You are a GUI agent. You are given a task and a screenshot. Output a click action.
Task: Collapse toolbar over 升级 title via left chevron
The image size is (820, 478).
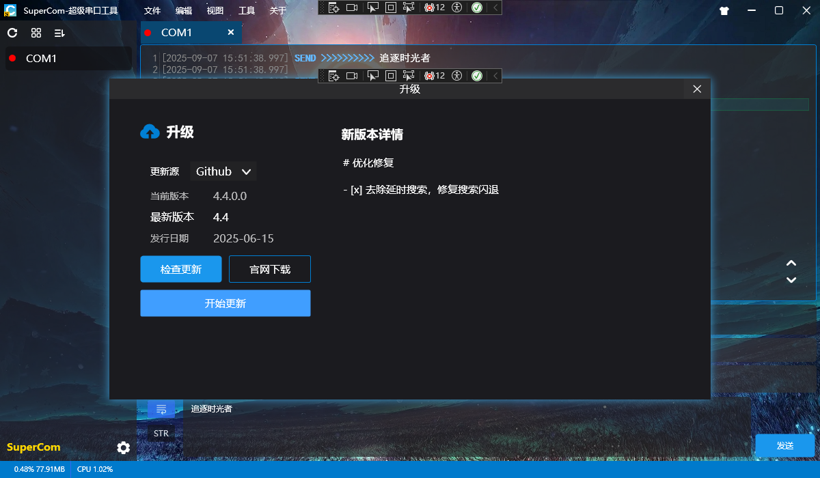coord(495,76)
